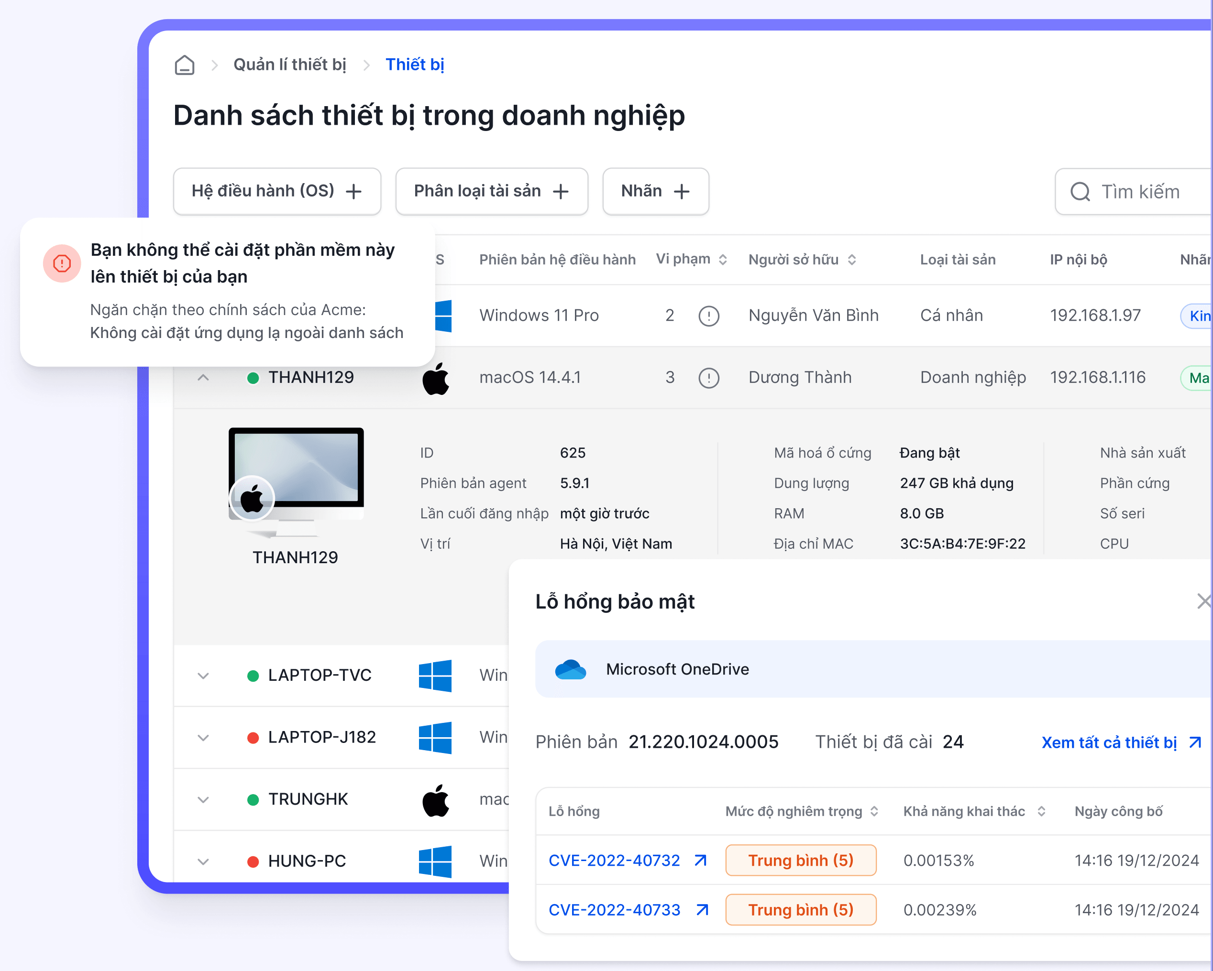Click the Apple logo in THANH129 row
Image resolution: width=1213 pixels, height=971 pixels.
435,378
